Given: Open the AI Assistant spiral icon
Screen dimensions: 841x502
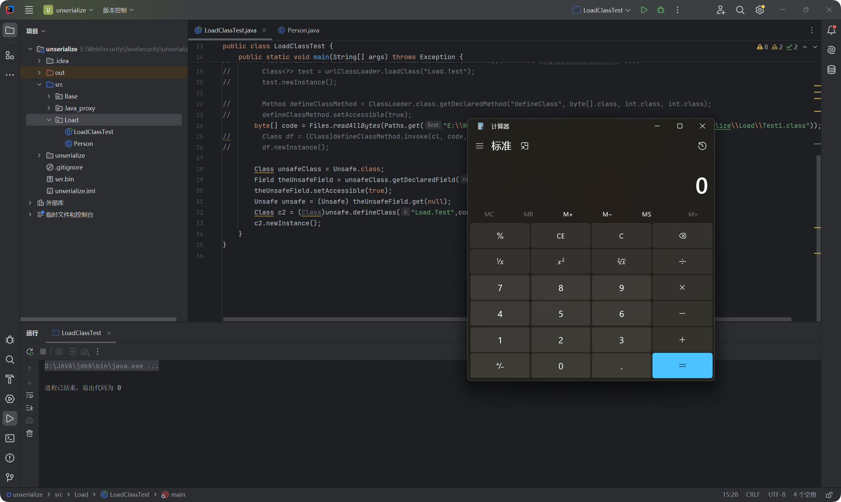Looking at the screenshot, I should point(831,50).
